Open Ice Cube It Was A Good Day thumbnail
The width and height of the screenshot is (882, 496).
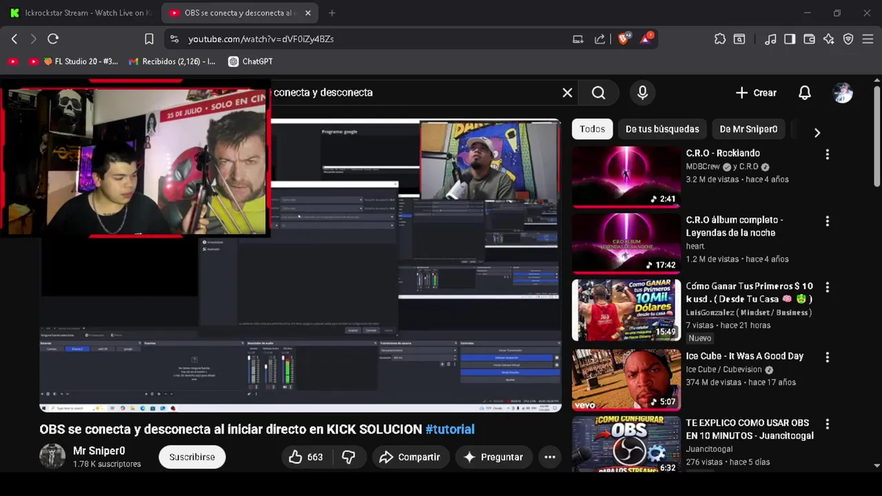[626, 380]
